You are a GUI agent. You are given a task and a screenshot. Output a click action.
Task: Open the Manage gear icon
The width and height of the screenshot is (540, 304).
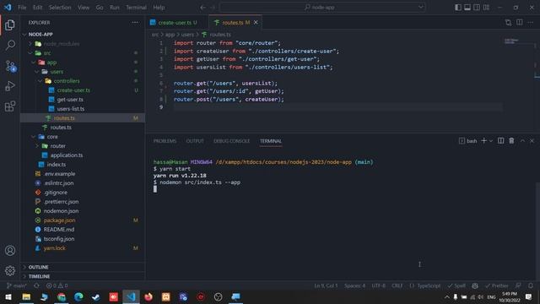click(10, 270)
